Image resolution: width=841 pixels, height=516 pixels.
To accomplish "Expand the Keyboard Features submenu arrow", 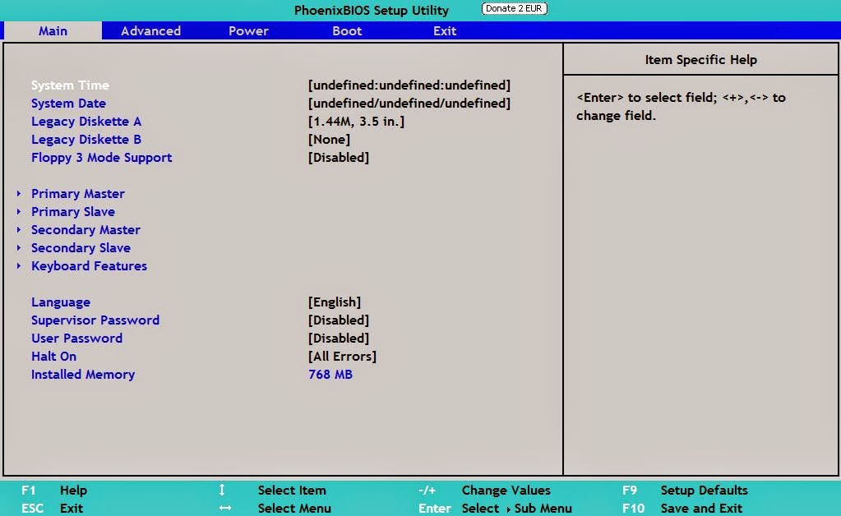I will 19,265.
